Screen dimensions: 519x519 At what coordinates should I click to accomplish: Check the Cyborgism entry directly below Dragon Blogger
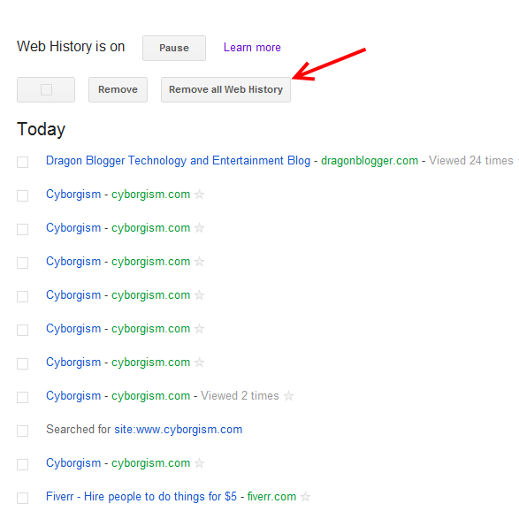tap(22, 195)
